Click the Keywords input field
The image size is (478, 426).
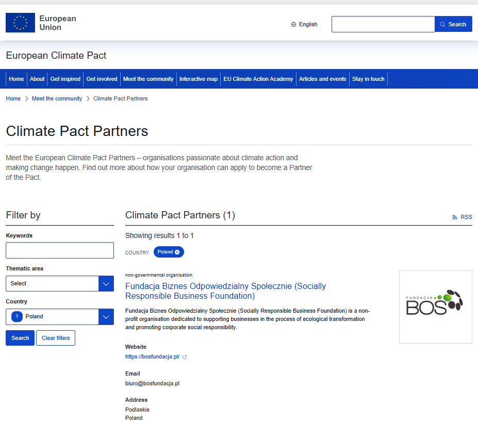click(60, 250)
